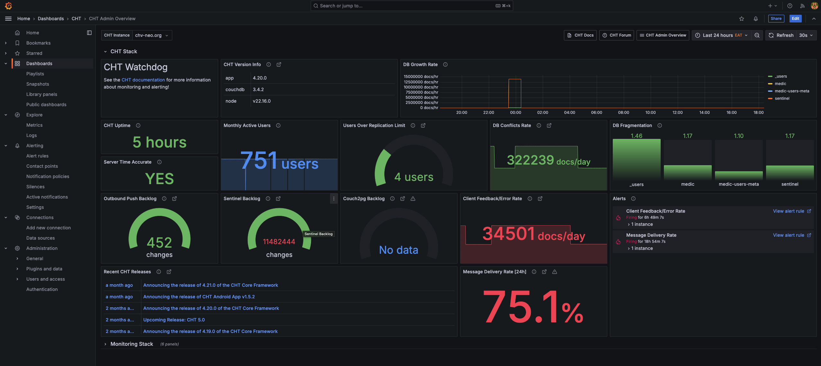This screenshot has height=366, width=821.
Task: Open CHT Version Info external link
Action: [x=279, y=64]
